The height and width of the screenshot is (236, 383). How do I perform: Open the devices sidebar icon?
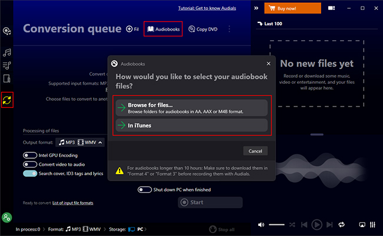click(x=6, y=78)
